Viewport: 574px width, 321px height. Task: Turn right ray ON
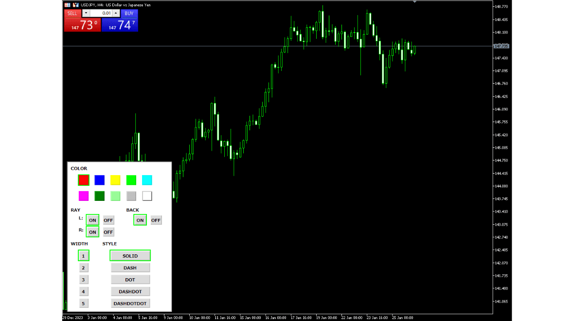[92, 232]
